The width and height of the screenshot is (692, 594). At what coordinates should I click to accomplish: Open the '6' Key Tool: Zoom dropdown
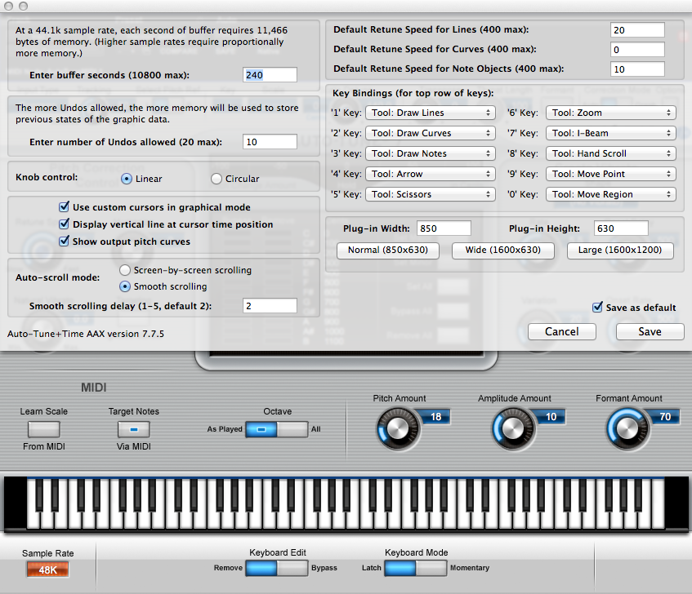[610, 113]
